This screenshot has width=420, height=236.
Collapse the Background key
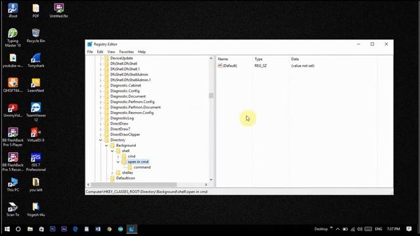(106, 146)
